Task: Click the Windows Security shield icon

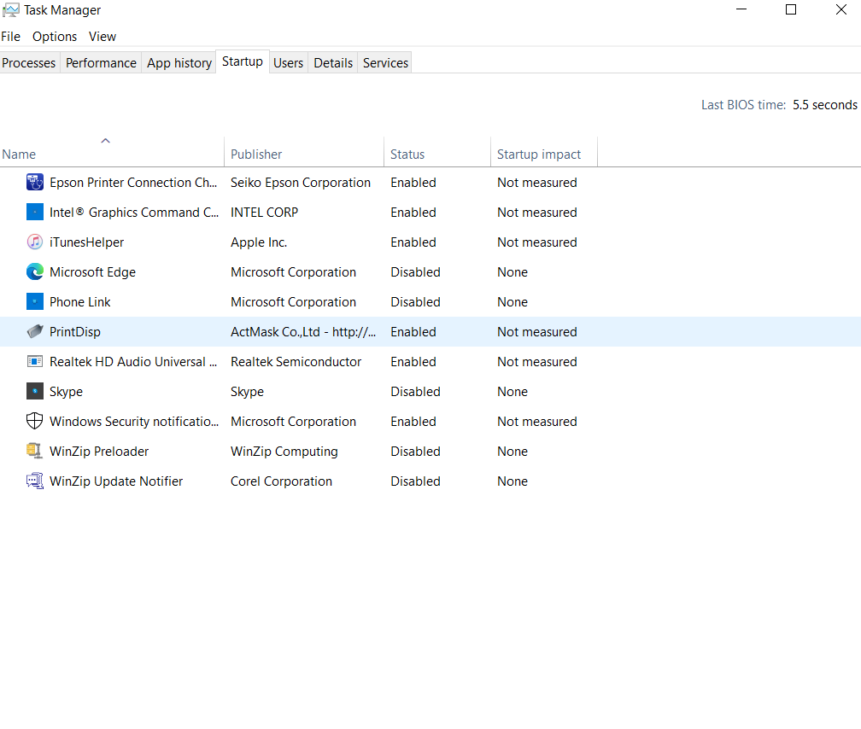Action: tap(34, 421)
